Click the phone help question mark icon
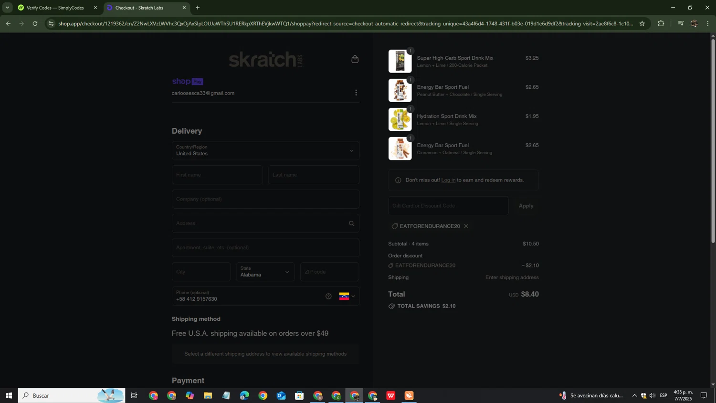 pos(328,296)
